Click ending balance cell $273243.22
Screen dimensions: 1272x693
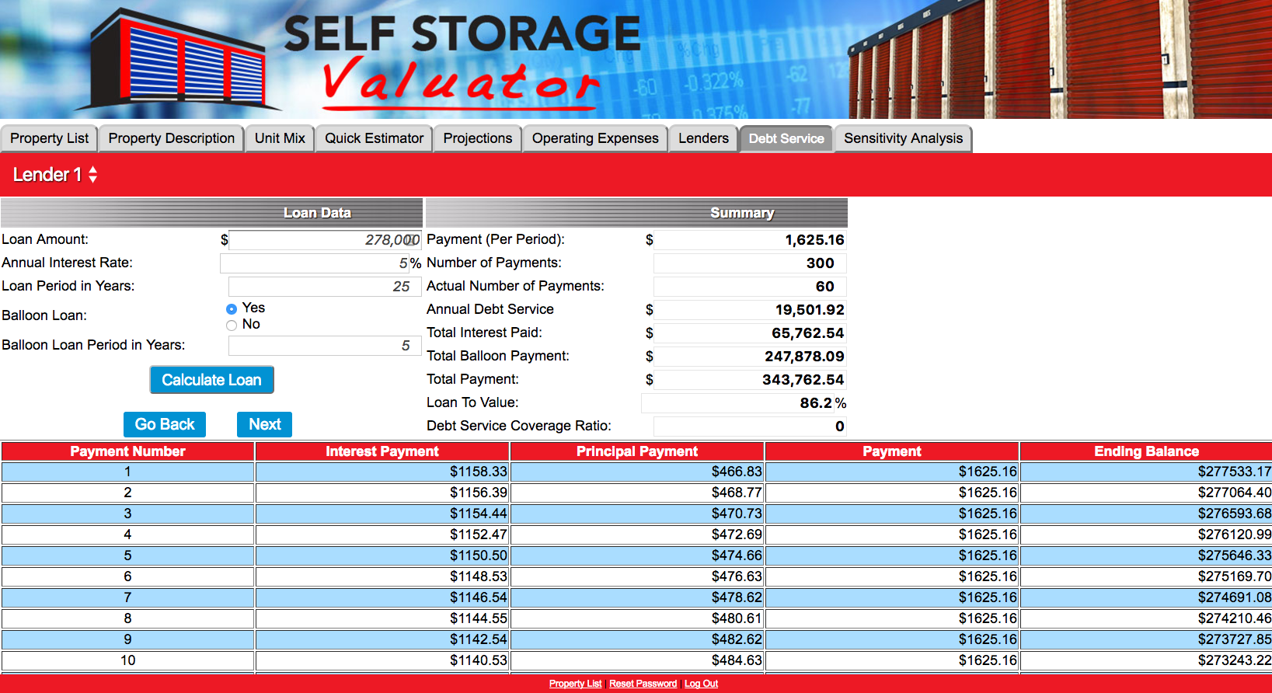click(x=1146, y=660)
